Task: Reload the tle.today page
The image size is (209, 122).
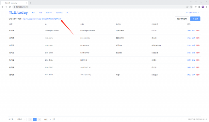Action: [9, 7]
